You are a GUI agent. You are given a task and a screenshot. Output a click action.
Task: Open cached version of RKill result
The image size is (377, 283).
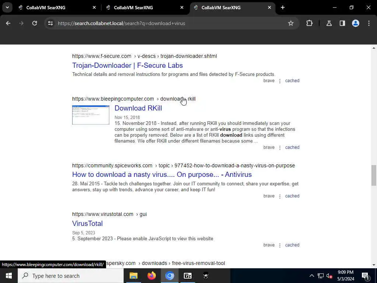coord(292,147)
